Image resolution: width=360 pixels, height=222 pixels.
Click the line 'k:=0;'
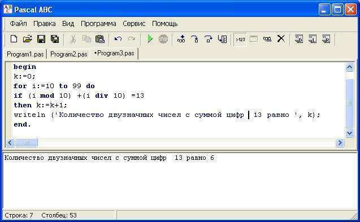pos(24,76)
